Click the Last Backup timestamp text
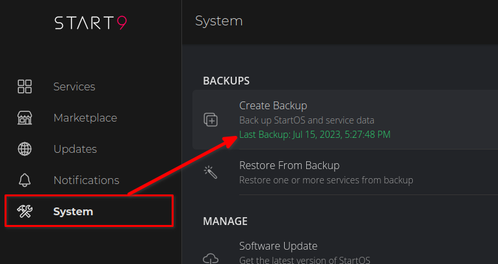Image resolution: width=498 pixels, height=264 pixels. pyautogui.click(x=315, y=135)
